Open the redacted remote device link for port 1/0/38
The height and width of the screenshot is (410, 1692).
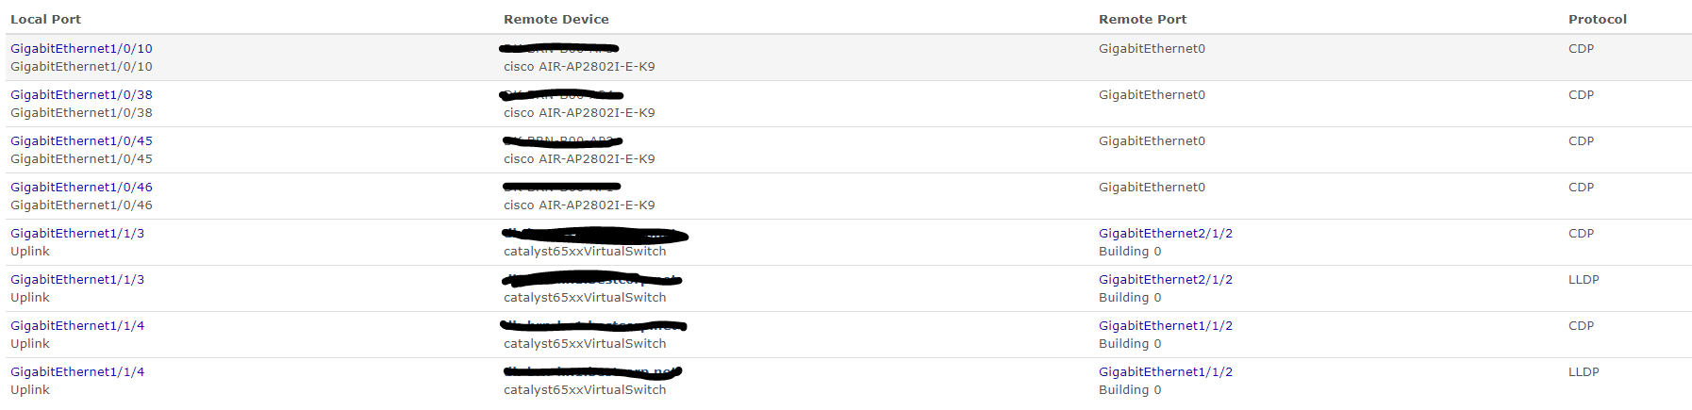(x=562, y=94)
